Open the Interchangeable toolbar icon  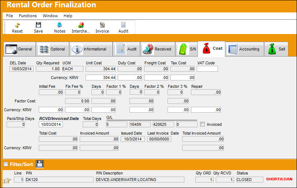[81, 28]
